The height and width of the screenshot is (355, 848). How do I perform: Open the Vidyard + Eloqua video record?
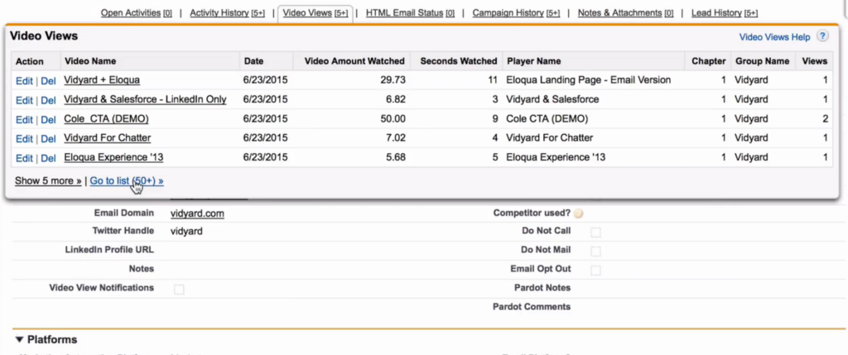[x=102, y=80]
